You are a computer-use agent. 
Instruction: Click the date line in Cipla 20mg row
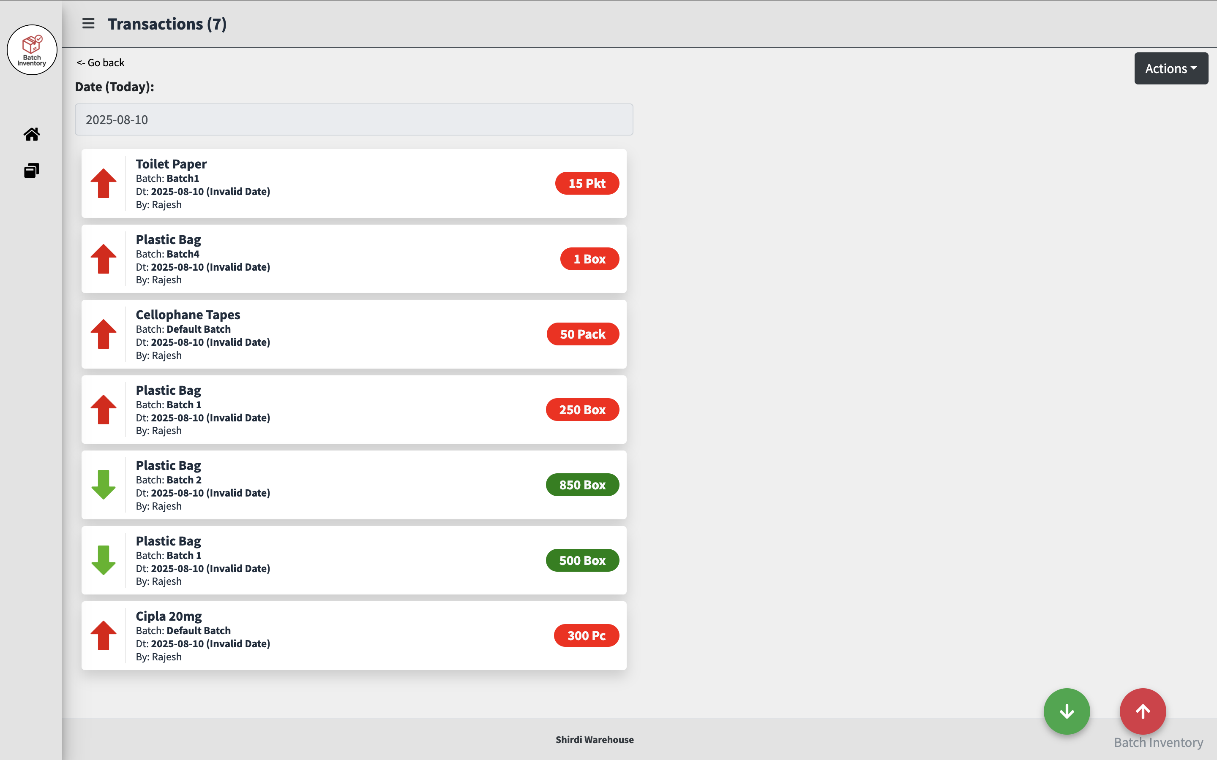[203, 644]
